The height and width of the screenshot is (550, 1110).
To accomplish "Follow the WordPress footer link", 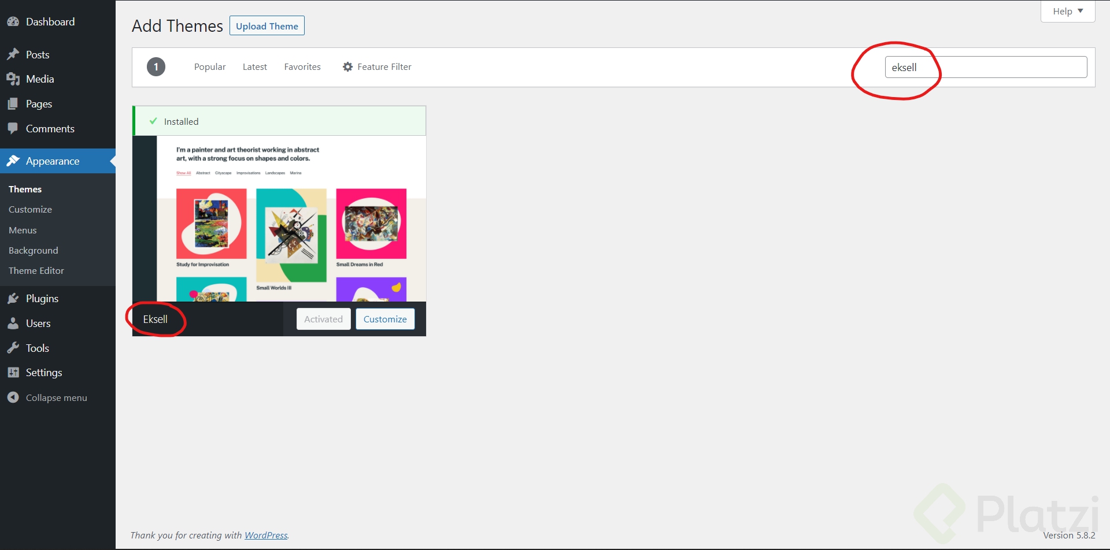I will [x=266, y=536].
